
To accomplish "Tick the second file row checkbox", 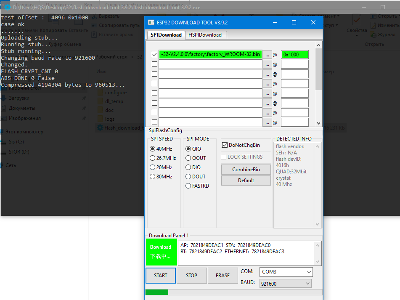I will coord(154,64).
